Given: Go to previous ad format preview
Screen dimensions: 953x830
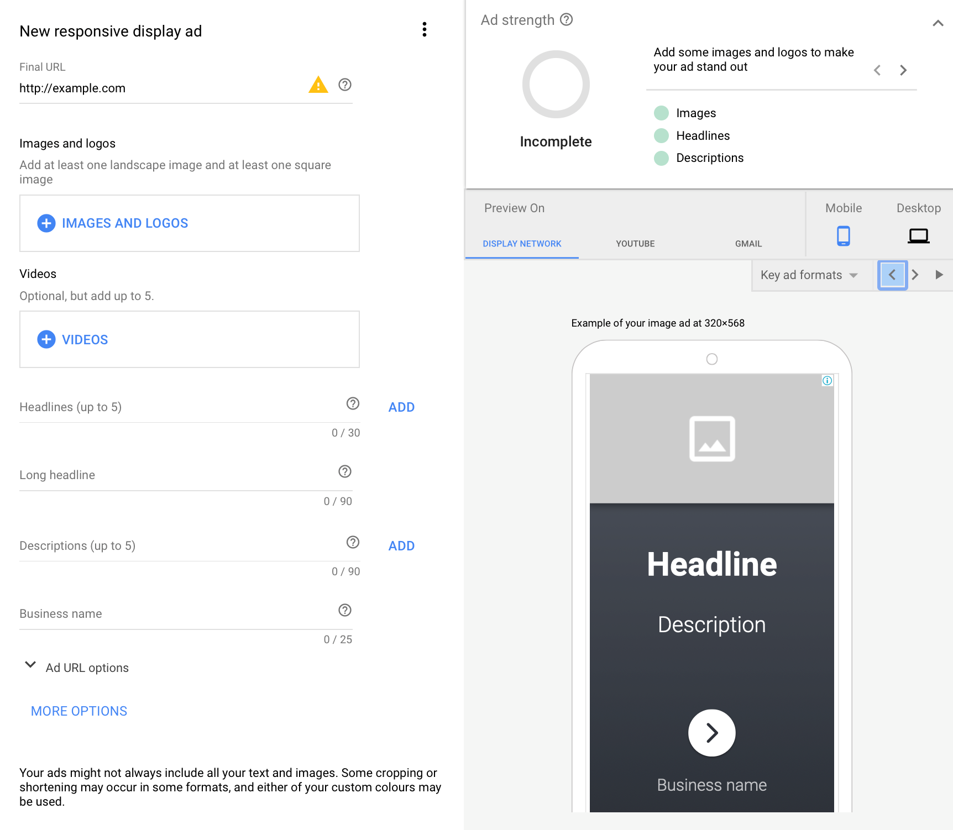Looking at the screenshot, I should click(892, 275).
